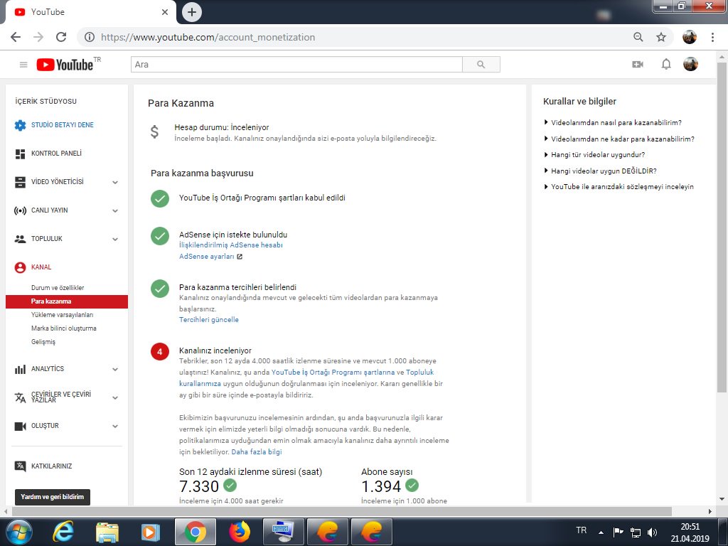The width and height of the screenshot is (728, 546).
Task: Reload the page
Action: tap(61, 37)
